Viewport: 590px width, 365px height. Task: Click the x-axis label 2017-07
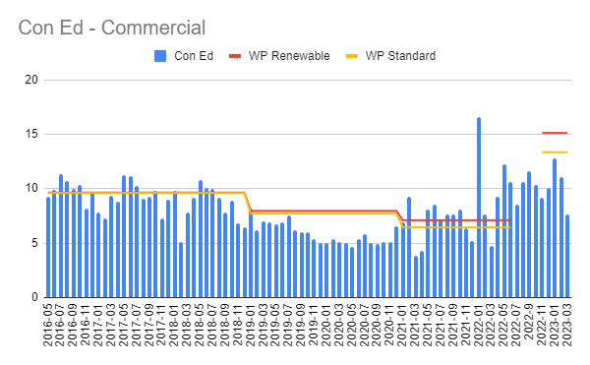(137, 325)
